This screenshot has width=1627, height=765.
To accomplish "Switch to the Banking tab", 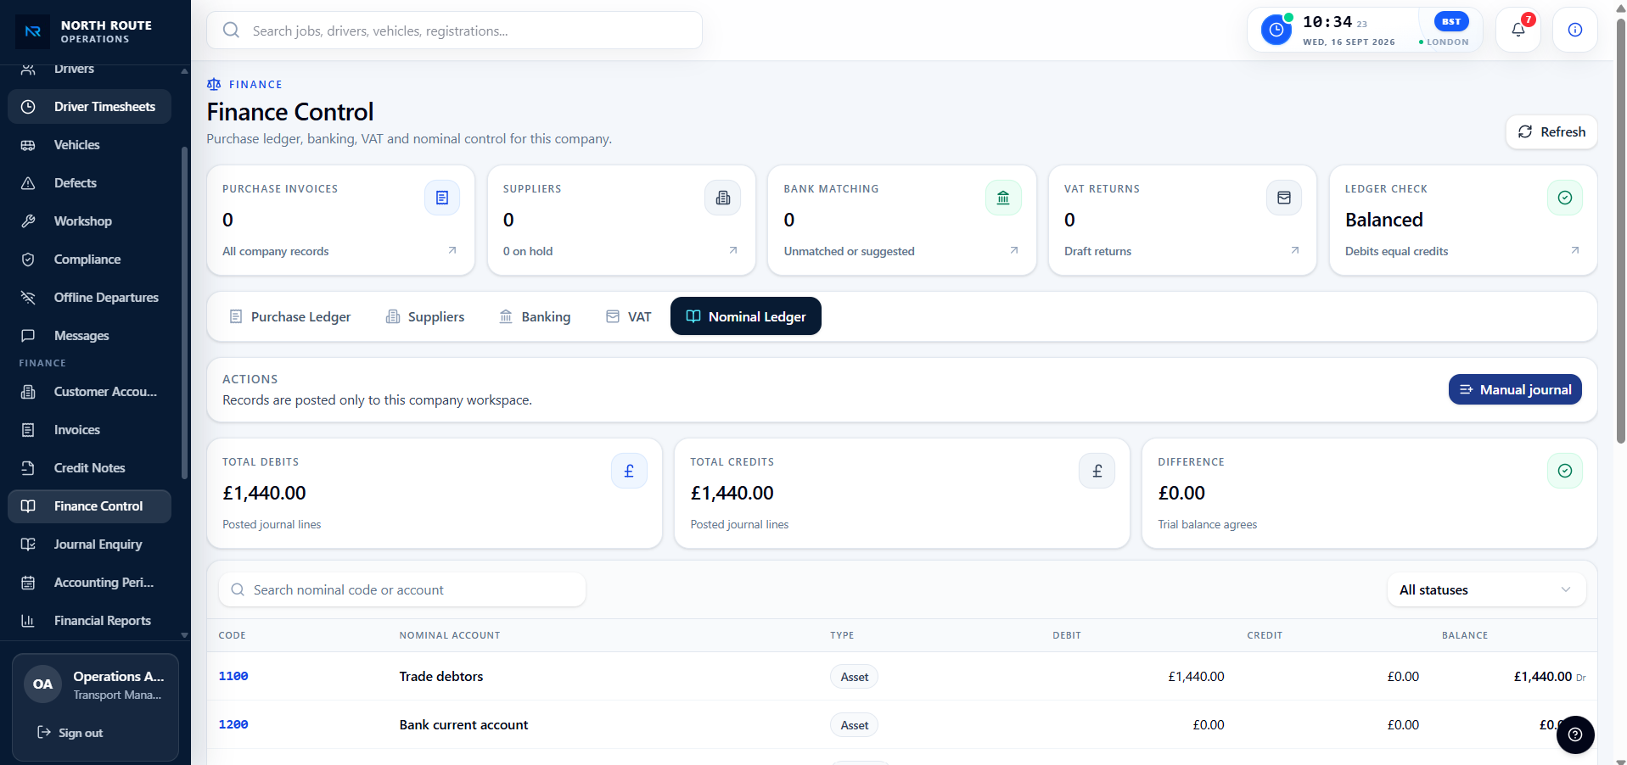I will [535, 316].
